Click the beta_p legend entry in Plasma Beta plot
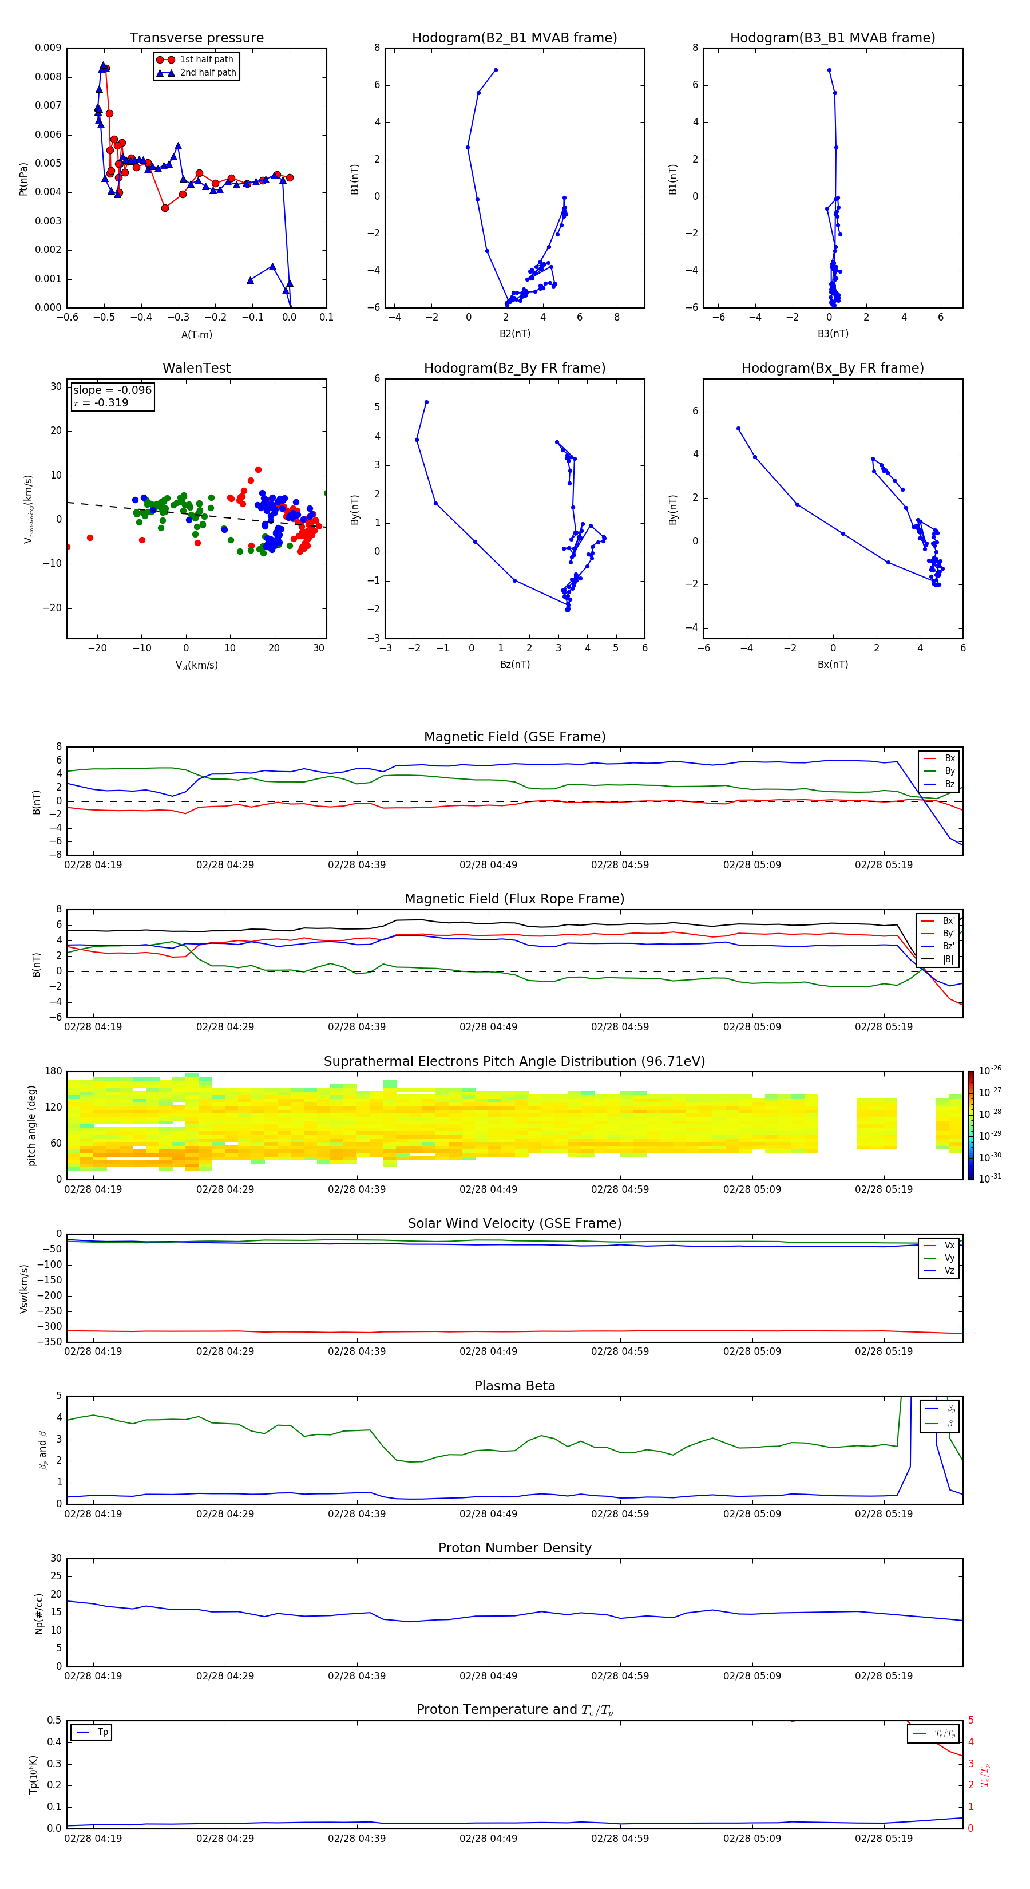This screenshot has width=1030, height=1889. coord(940,1409)
